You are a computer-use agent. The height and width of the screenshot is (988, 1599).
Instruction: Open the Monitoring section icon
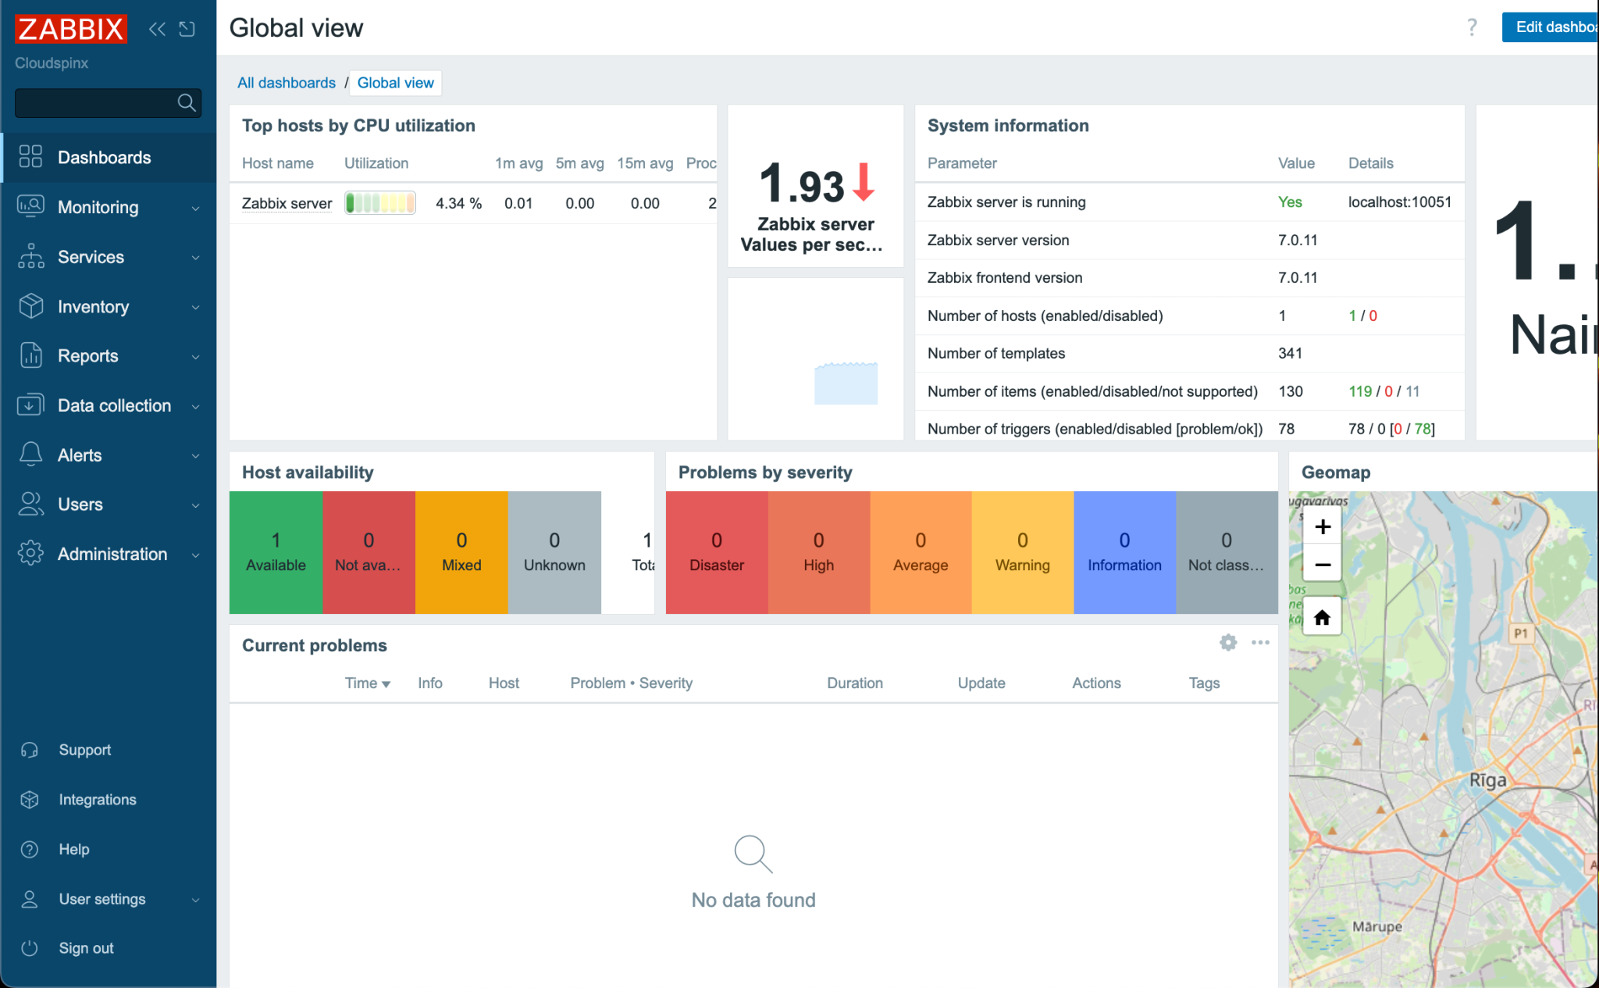pyautogui.click(x=30, y=207)
